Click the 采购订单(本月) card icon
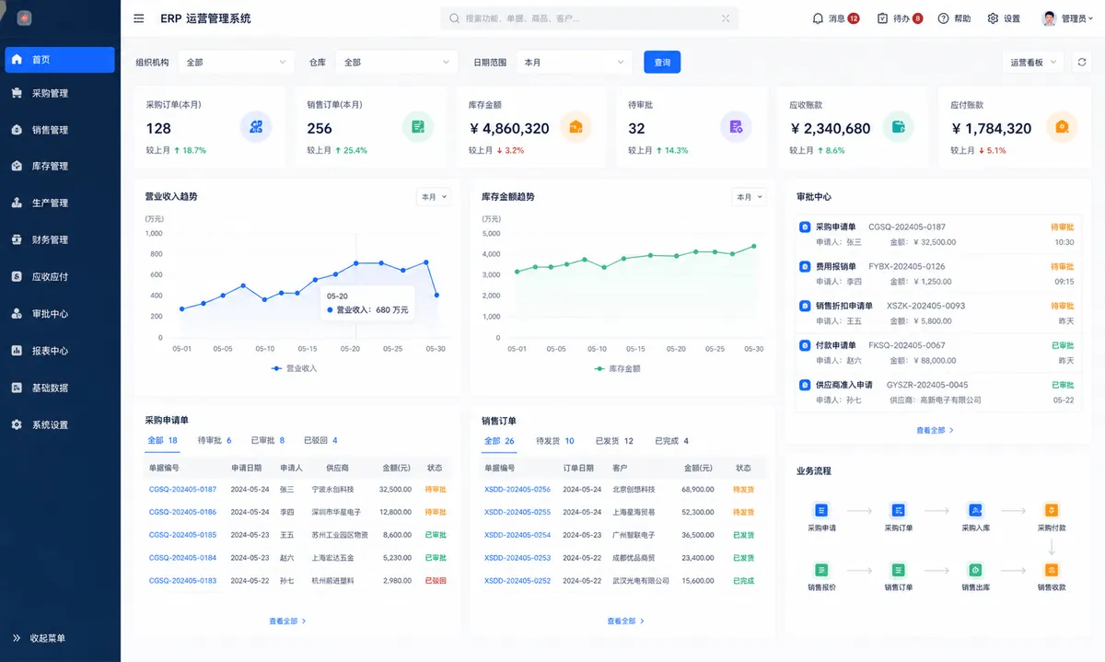 (x=256, y=126)
